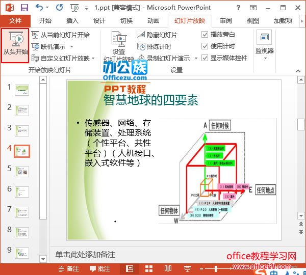
Task: Open the undo history dropdown arrow
Action: [x=47, y=8]
